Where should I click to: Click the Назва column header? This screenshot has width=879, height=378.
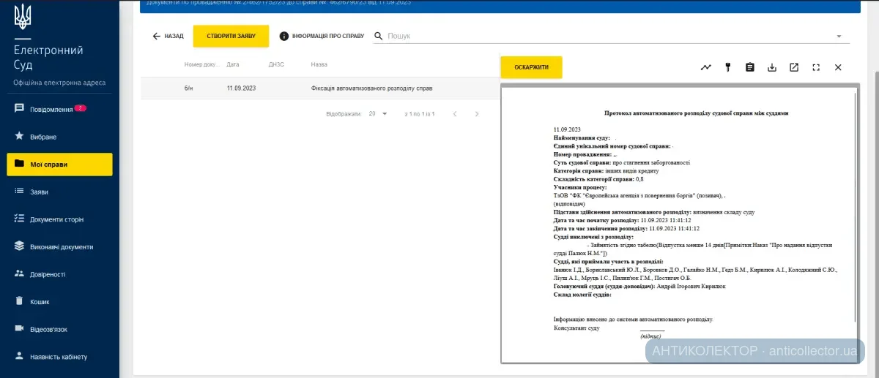pos(319,64)
